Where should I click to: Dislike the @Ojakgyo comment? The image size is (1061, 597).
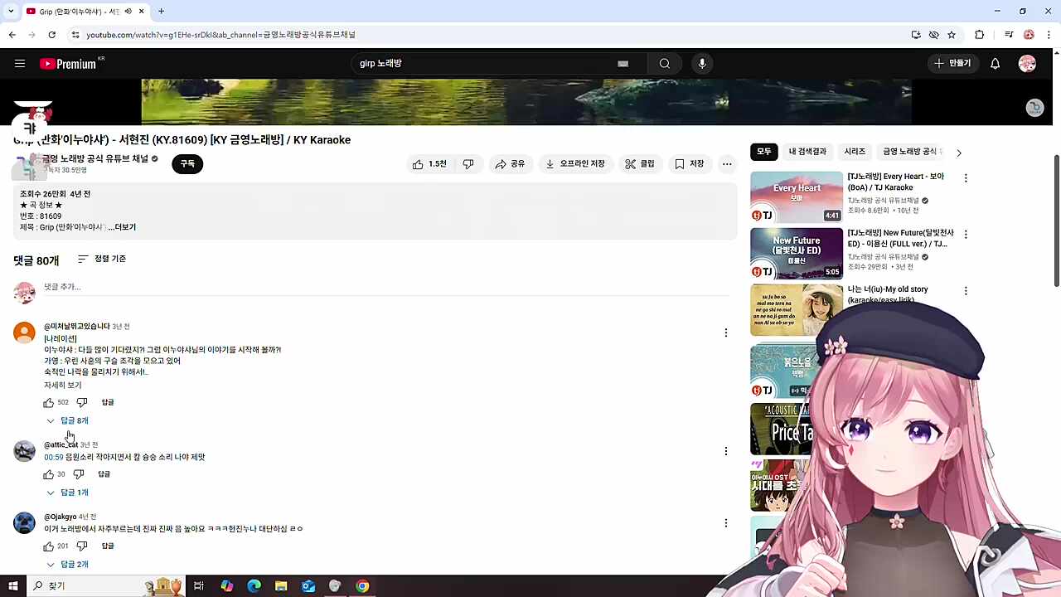click(x=82, y=546)
